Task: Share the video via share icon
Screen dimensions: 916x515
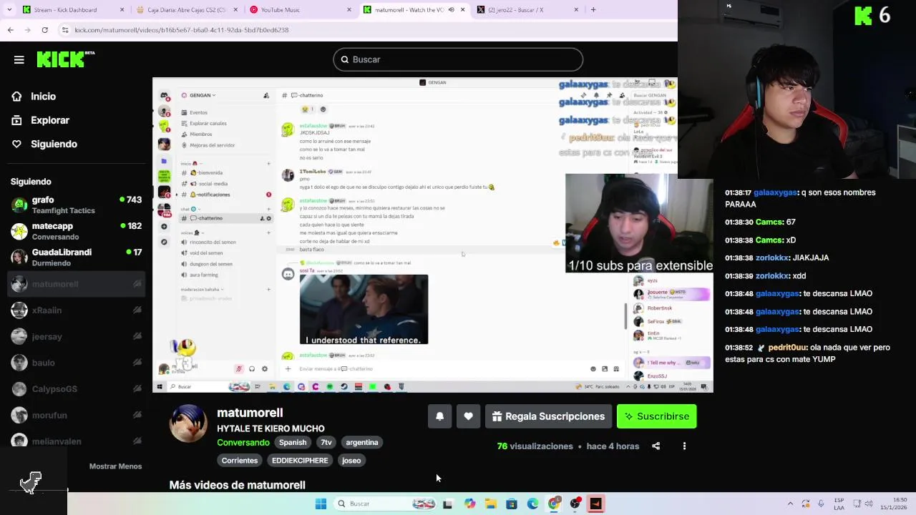Action: [656, 446]
